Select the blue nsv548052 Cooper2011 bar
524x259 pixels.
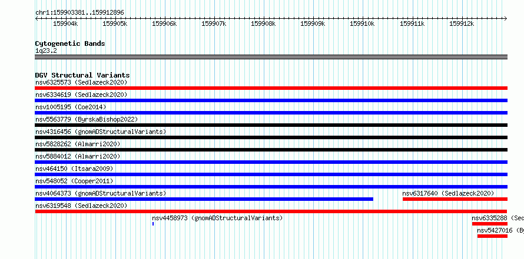pos(271,187)
